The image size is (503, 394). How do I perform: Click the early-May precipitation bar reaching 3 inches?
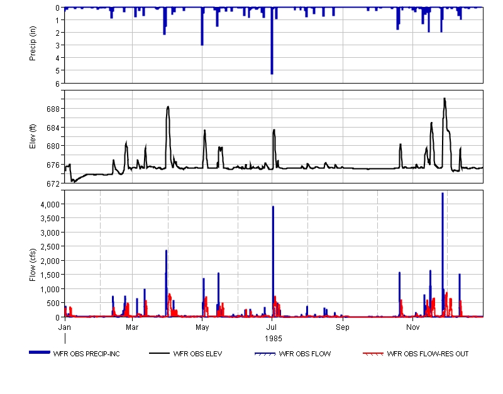click(x=202, y=26)
